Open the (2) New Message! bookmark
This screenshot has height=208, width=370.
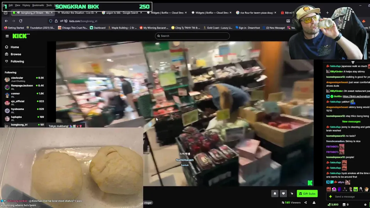pyautogui.click(x=274, y=28)
